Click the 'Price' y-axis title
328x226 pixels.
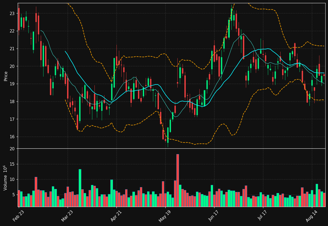(6, 76)
